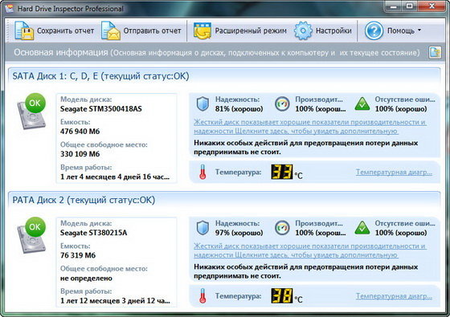The width and height of the screenshot is (450, 317).
Task: Switch to Расширенный режим
Action: coord(251,30)
